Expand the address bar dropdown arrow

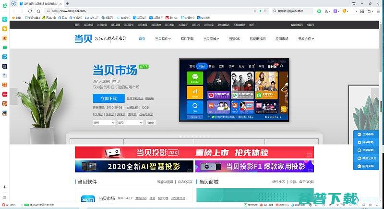265,11
